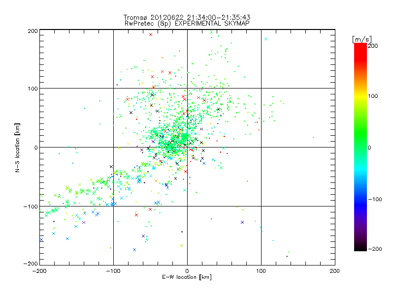
Task: Click the x-axis tick label '-100'
Action: click(x=113, y=271)
